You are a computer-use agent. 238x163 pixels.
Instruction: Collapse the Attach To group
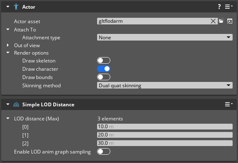[8, 29]
